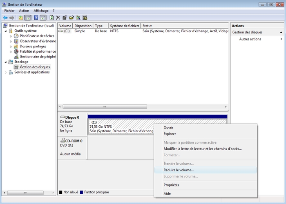Click the blue Help toolbar icon
This screenshot has width=286, height=204.
(36, 18)
